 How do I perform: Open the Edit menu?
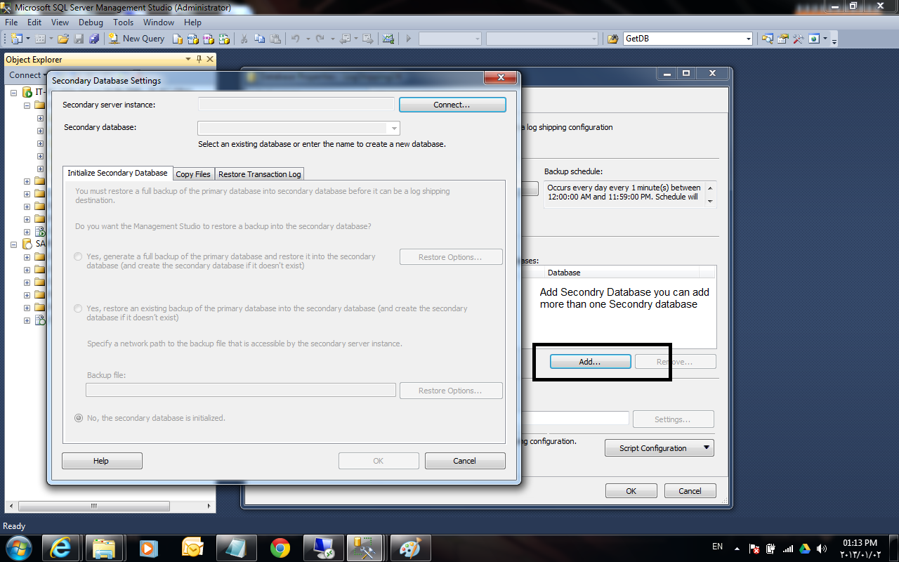[34, 22]
